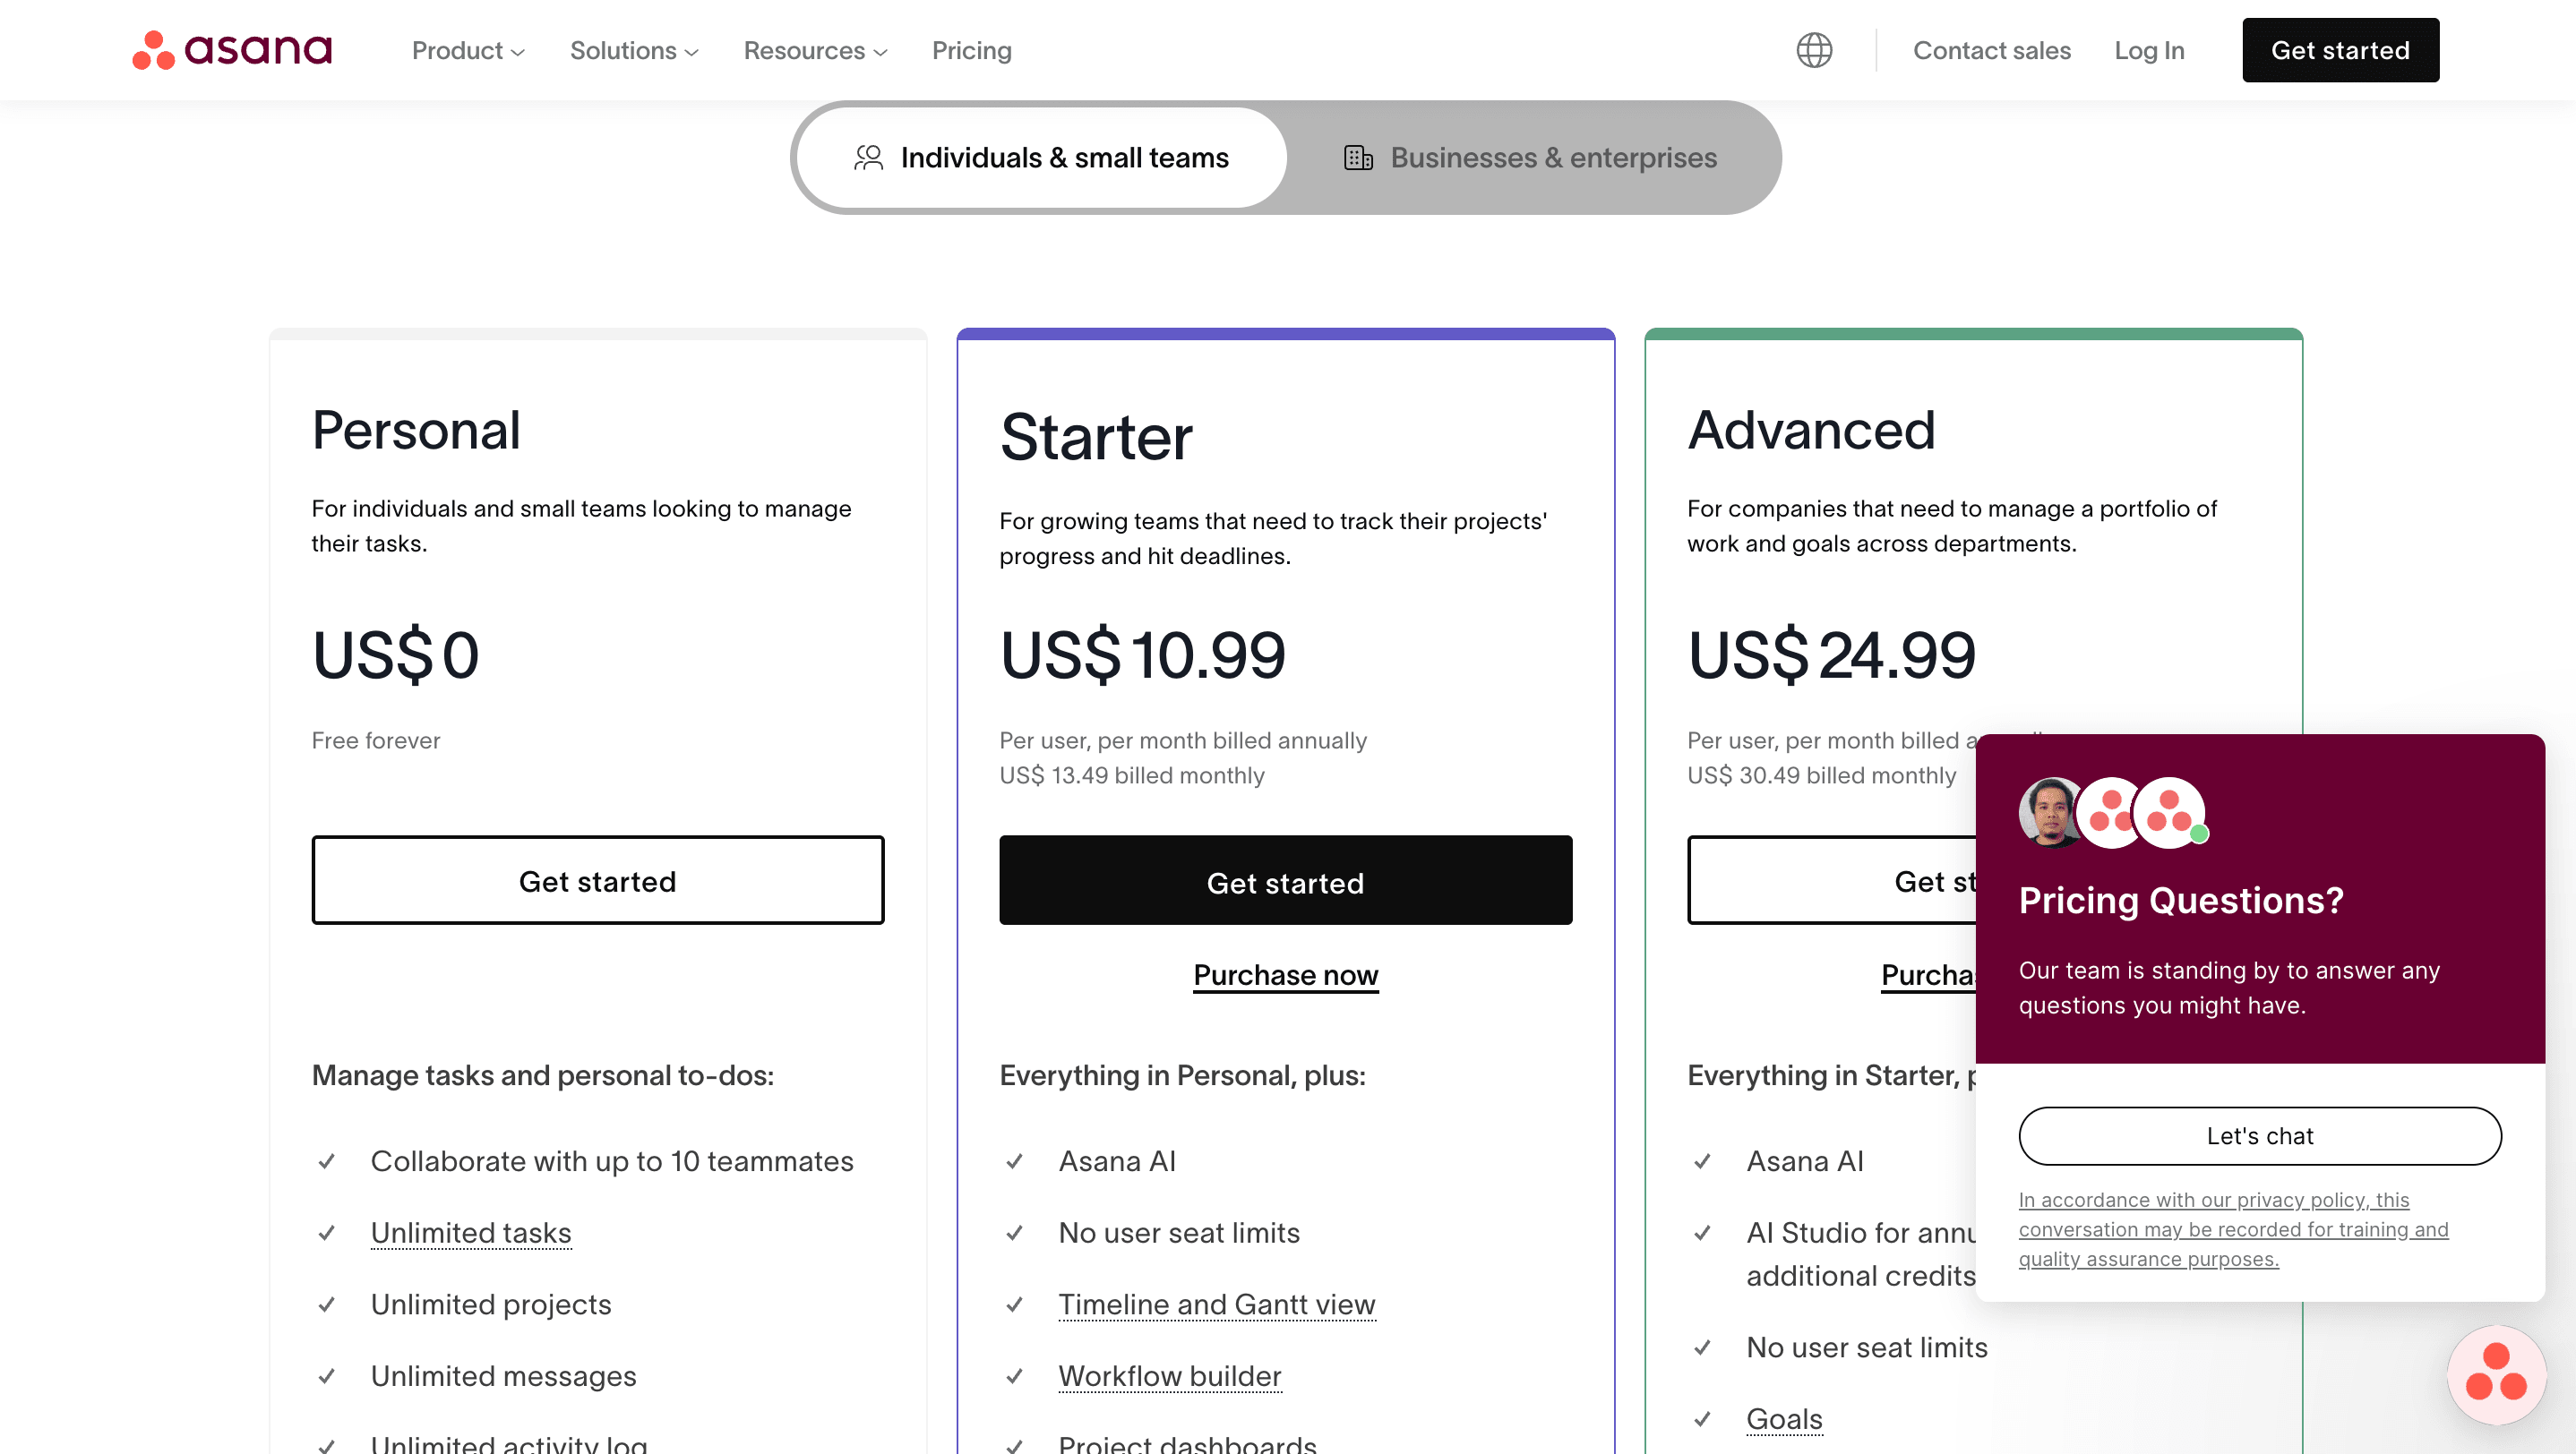
Task: Select the Individuals & small teams option
Action: [x=1064, y=157]
